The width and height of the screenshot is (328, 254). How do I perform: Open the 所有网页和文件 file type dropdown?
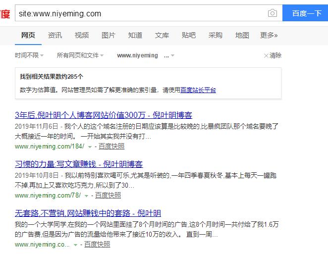tap(80, 55)
